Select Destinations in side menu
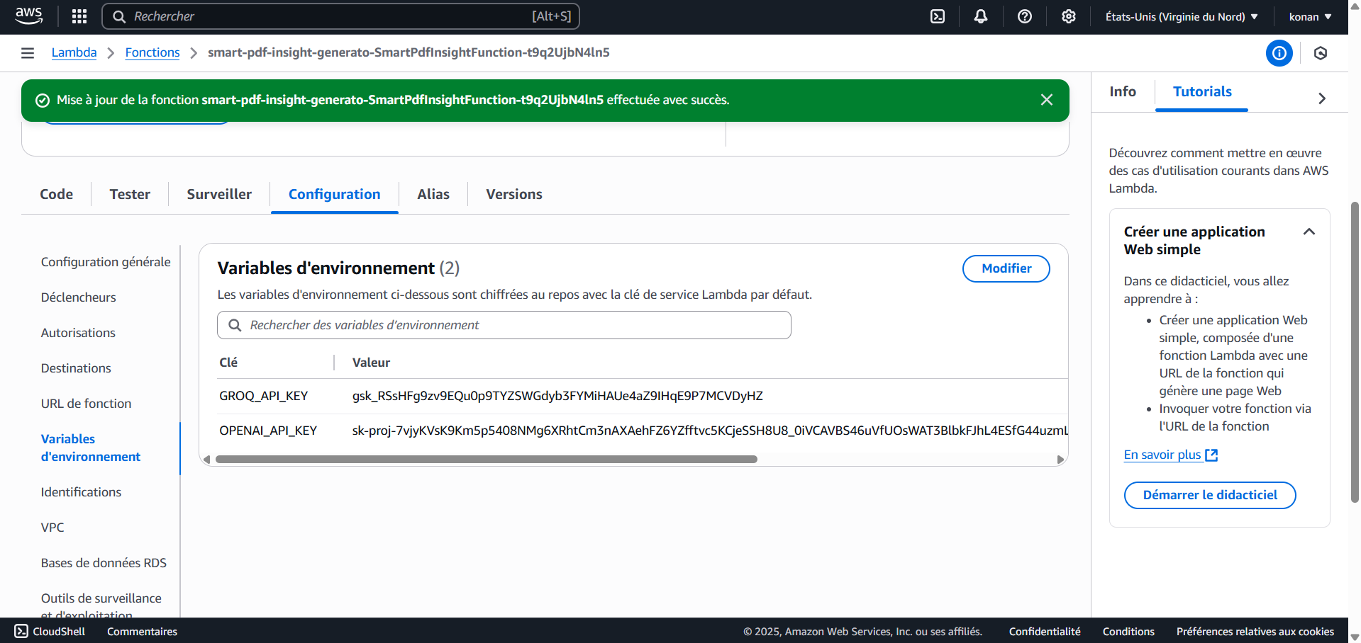Viewport: 1361px width, 643px height. (76, 368)
